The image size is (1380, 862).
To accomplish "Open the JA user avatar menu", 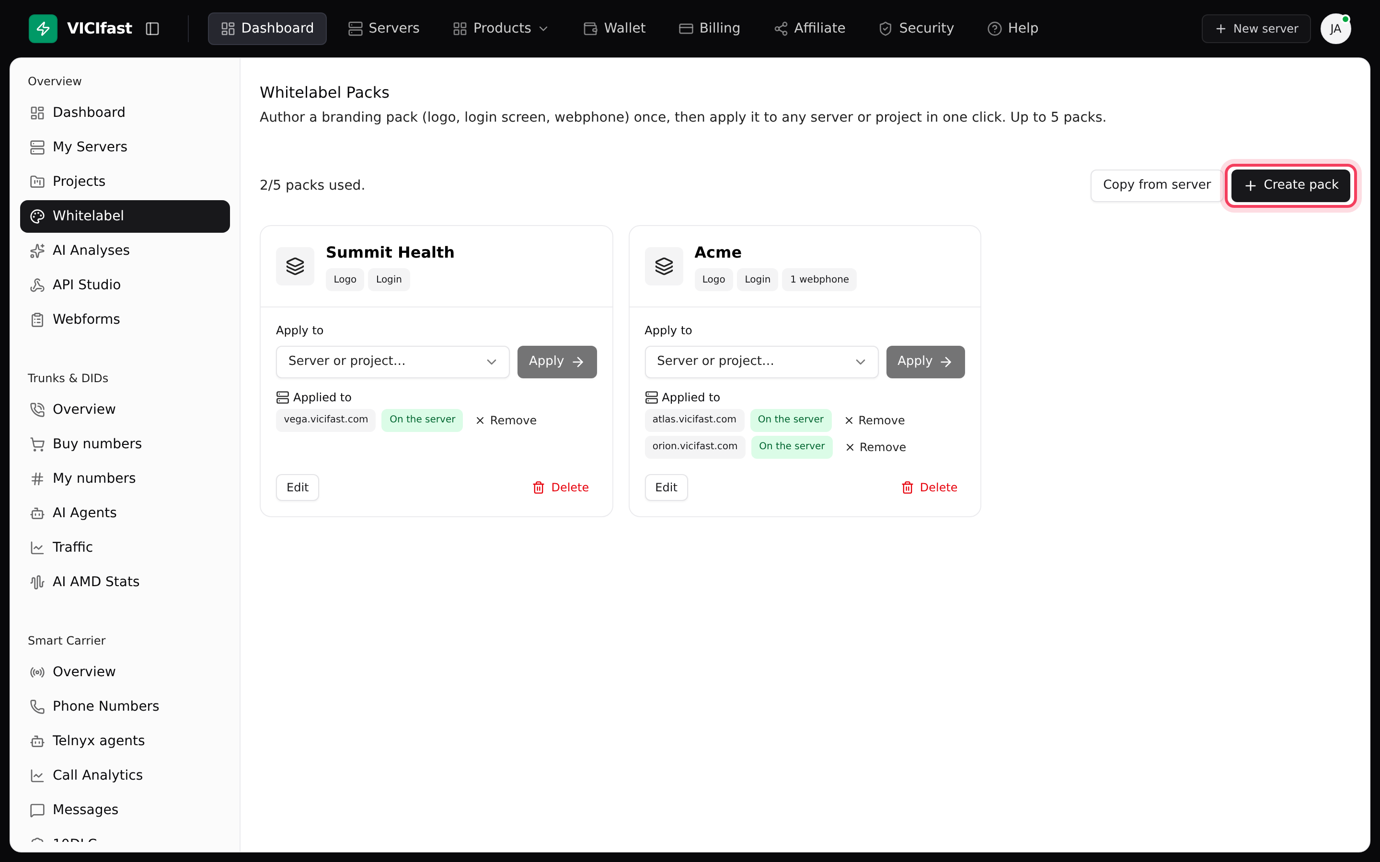I will tap(1335, 29).
